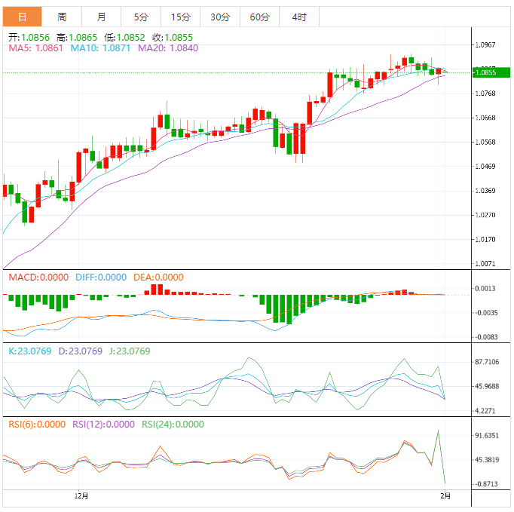Click the 12月 date marker on time axis

click(x=82, y=495)
